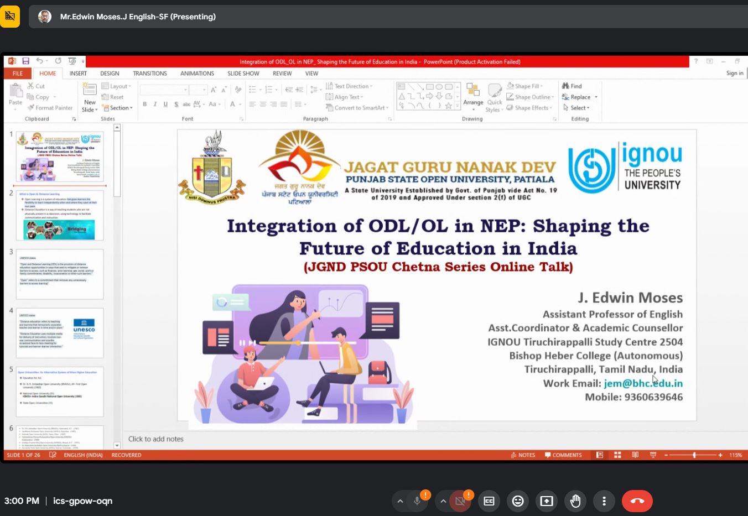Image resolution: width=748 pixels, height=516 pixels.
Task: Expand the Shape Outline dropdown
Action: tap(530, 97)
